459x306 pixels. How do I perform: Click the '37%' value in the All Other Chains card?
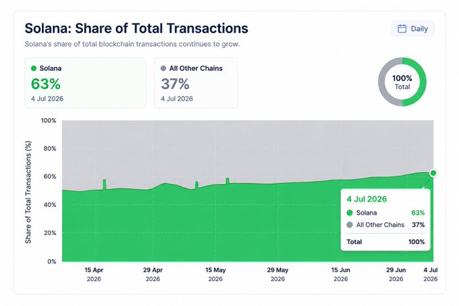pyautogui.click(x=175, y=84)
